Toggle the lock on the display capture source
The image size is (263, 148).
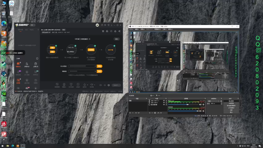click(166, 105)
